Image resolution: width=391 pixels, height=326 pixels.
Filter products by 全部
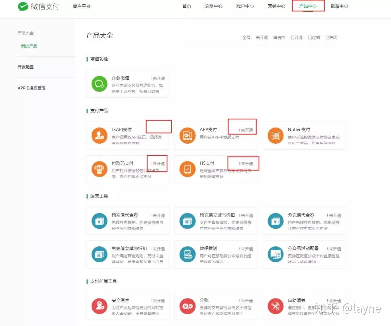coord(247,37)
